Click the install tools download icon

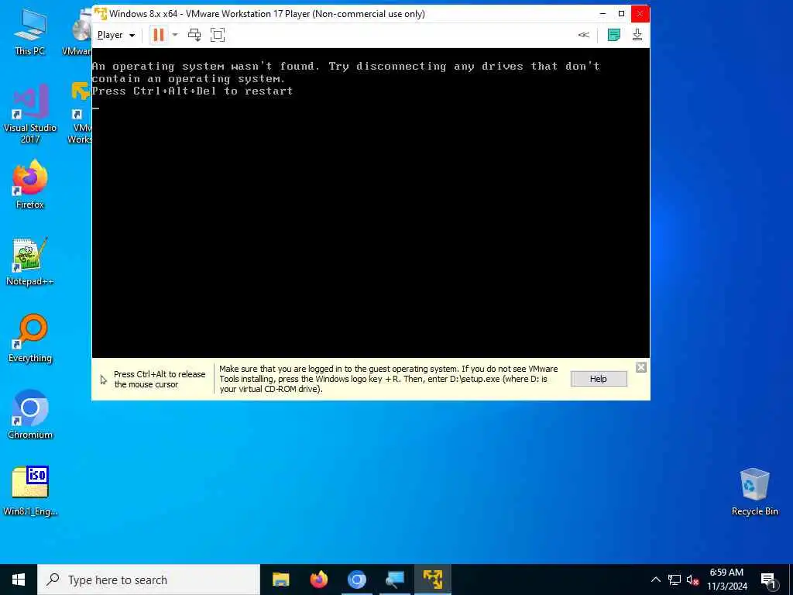tap(637, 35)
